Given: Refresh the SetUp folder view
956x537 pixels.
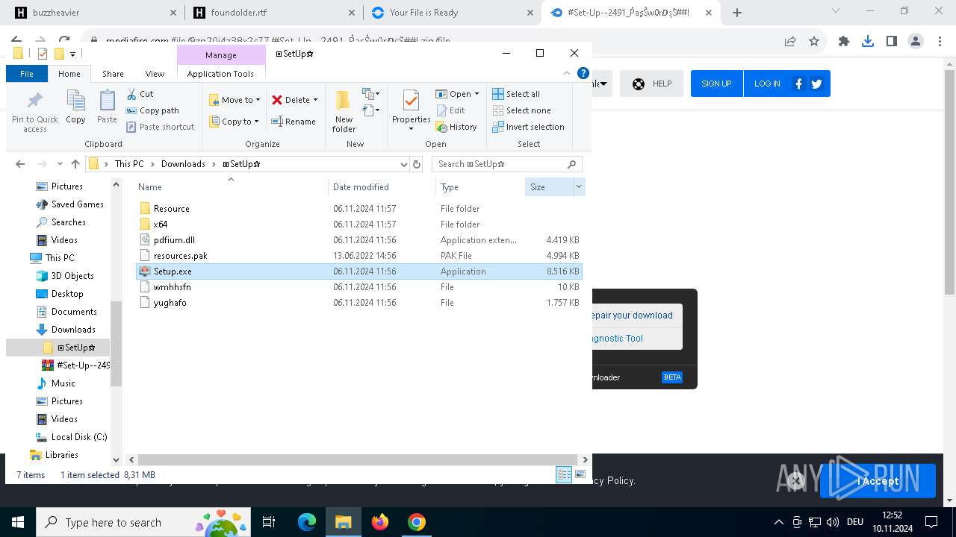Looking at the screenshot, I should click(x=417, y=164).
